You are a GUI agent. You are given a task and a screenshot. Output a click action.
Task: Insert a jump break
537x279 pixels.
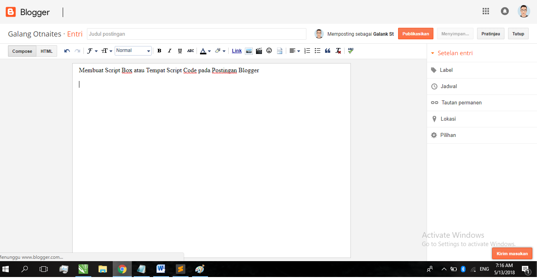[279, 51]
